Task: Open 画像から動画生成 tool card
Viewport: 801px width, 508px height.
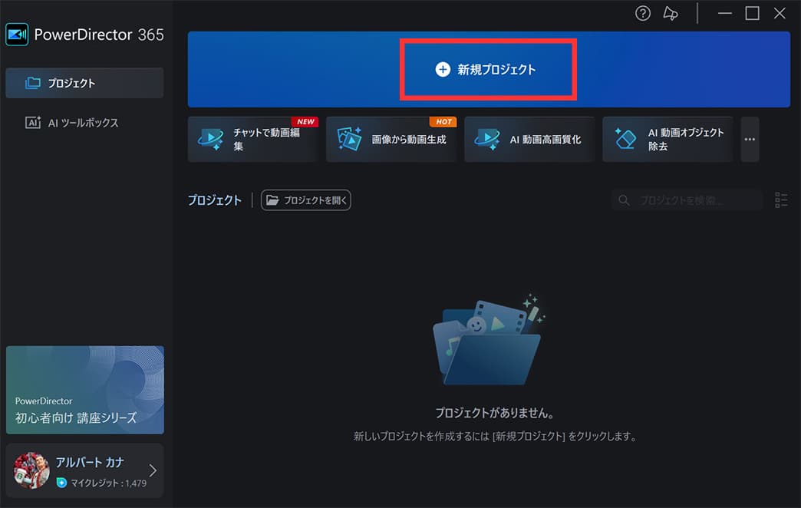Action: pos(391,139)
